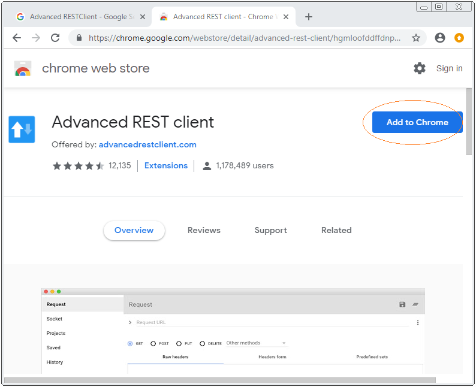
Task: Click the save disk icon in screenshot preview
Action: [x=402, y=304]
